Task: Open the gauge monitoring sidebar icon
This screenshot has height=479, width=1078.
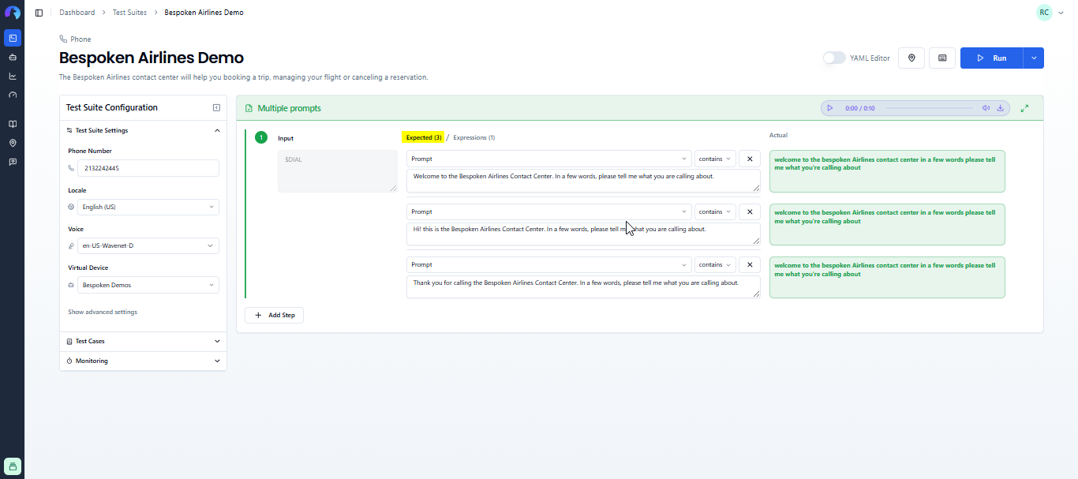Action: [12, 95]
